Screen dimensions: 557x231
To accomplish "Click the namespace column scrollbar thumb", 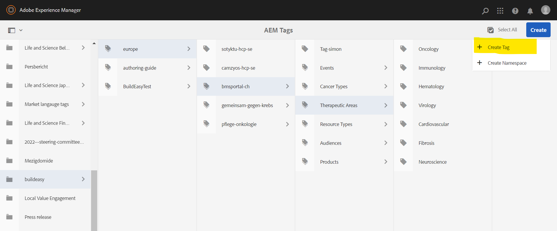I will pyautogui.click(x=94, y=201).
